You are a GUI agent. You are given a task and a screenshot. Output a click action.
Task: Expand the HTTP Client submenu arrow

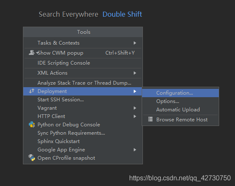click(x=135, y=116)
